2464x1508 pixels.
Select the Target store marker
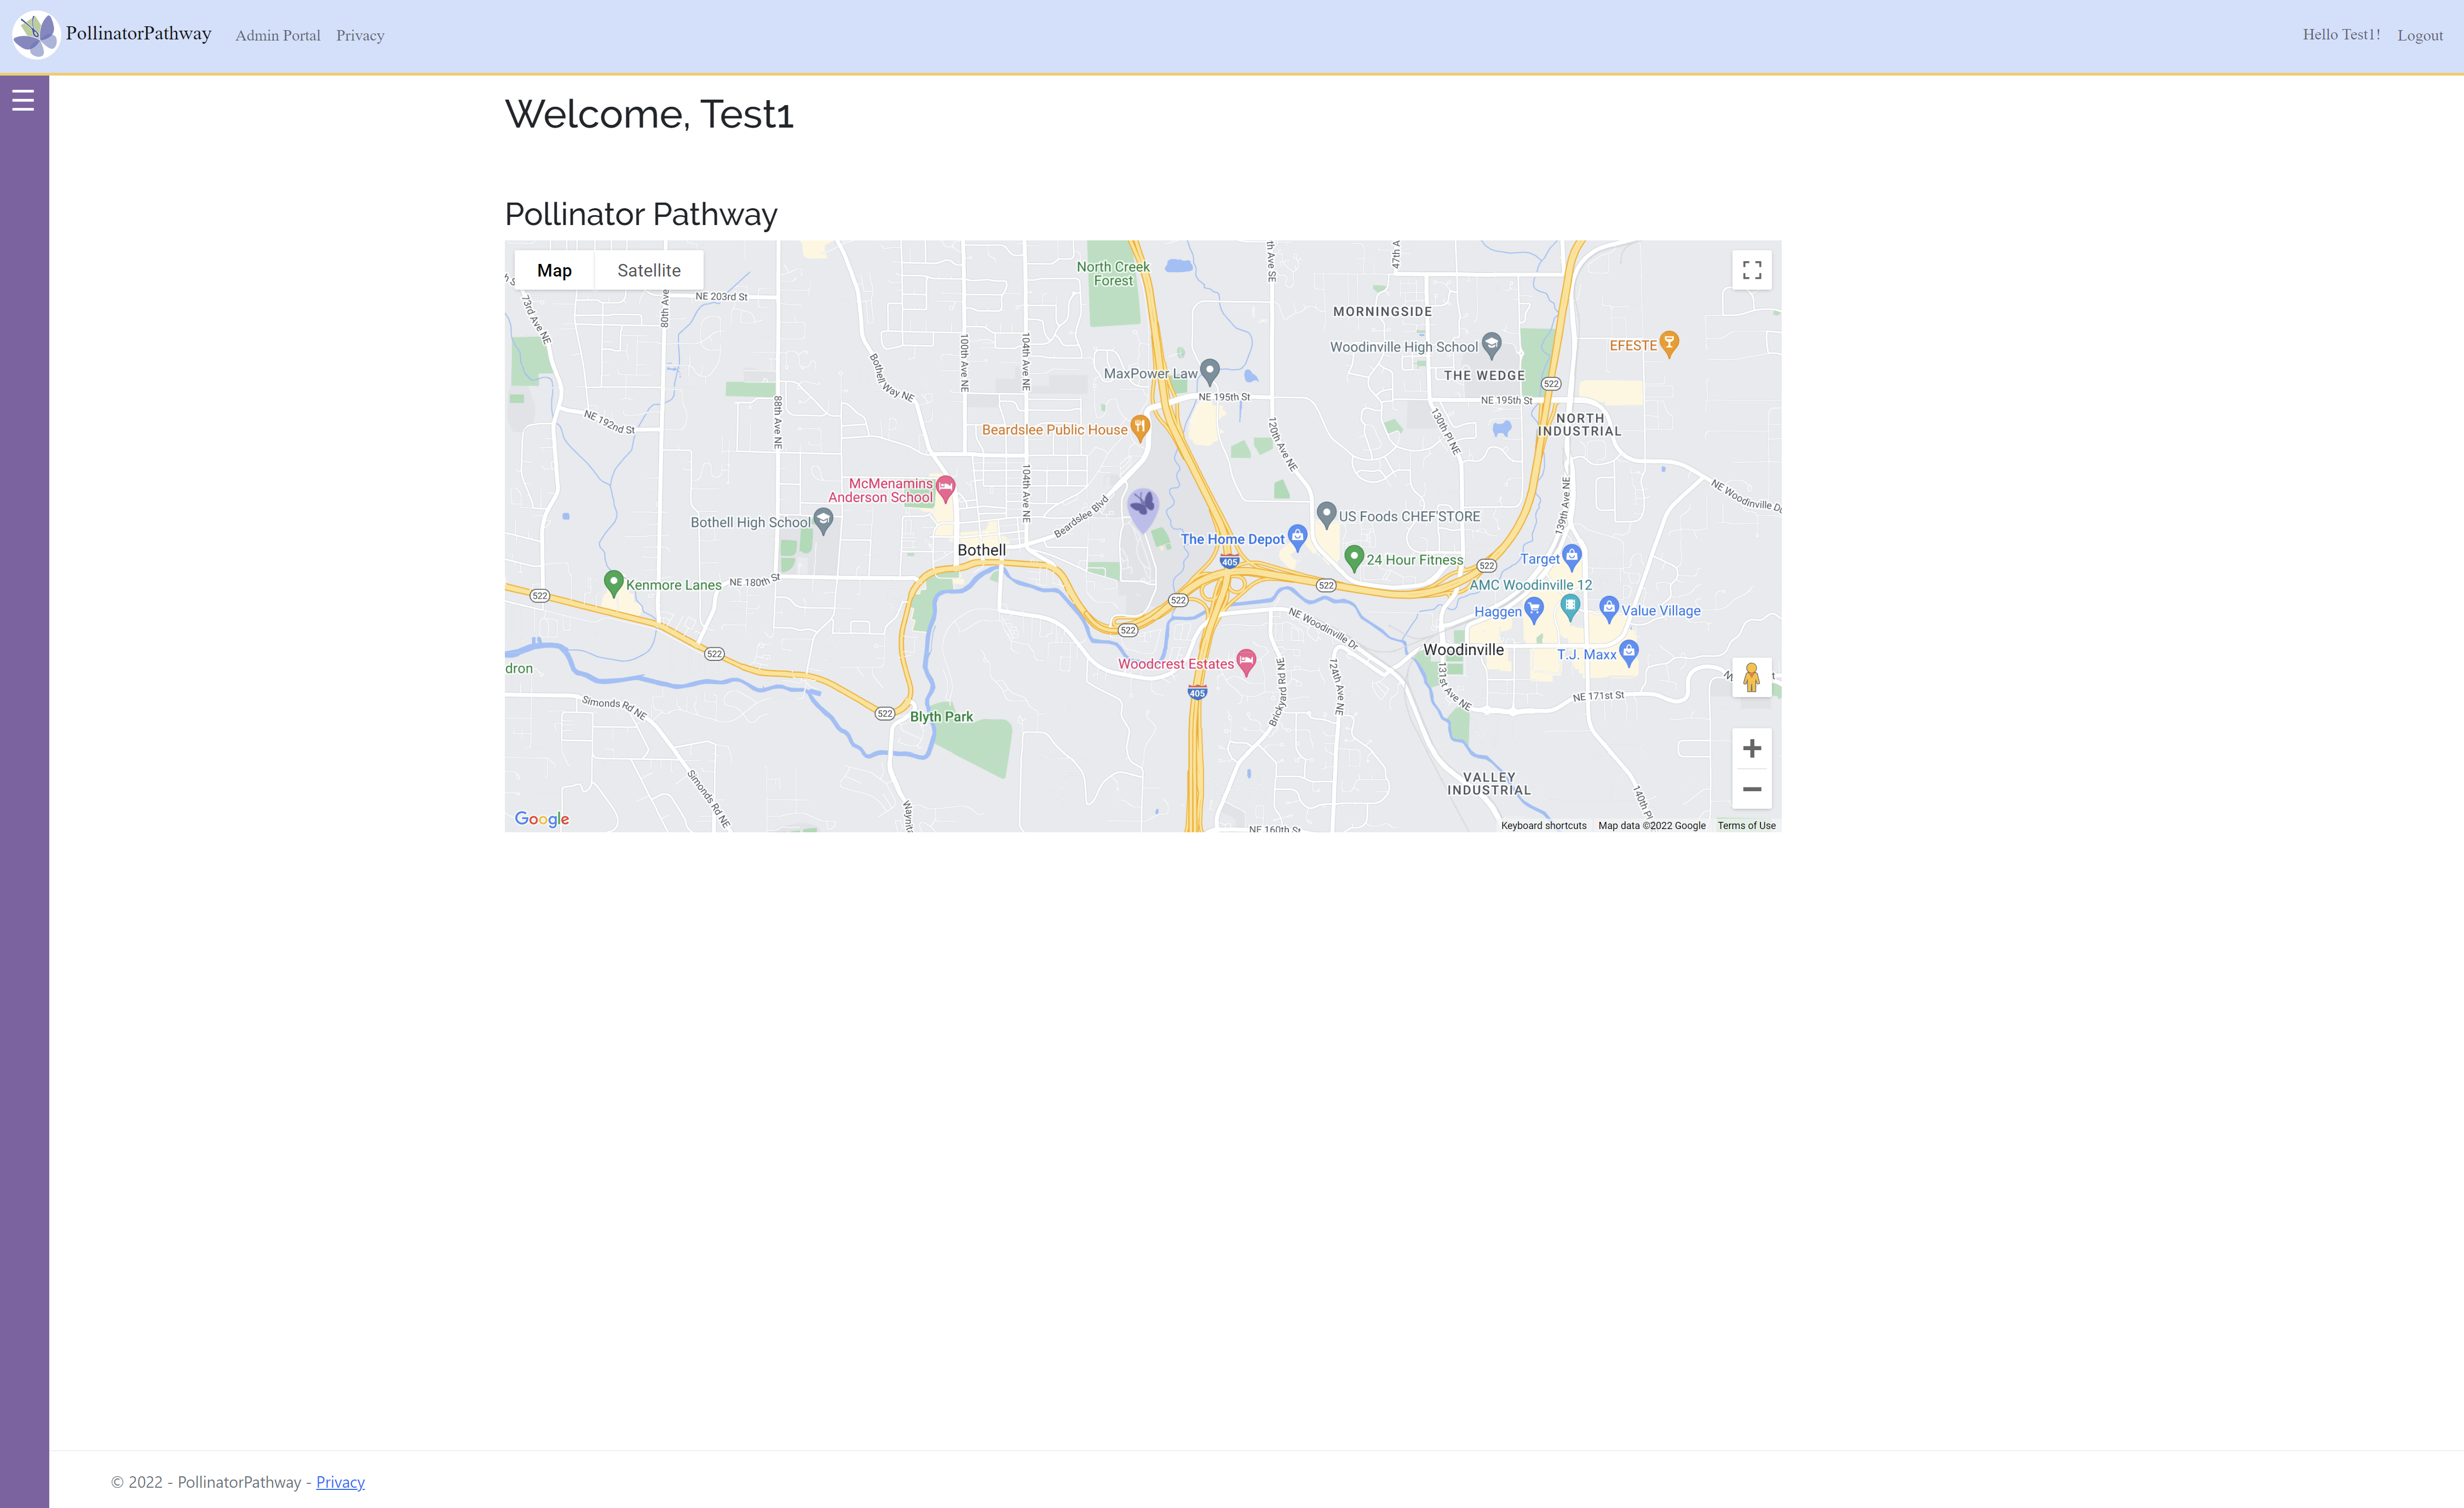pyautogui.click(x=1572, y=556)
